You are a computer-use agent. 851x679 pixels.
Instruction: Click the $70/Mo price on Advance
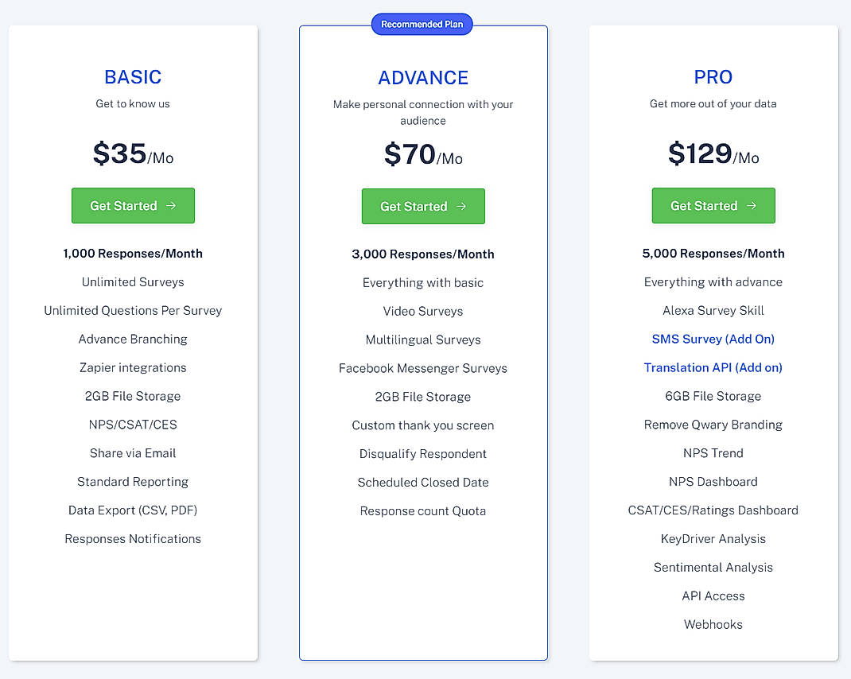423,155
